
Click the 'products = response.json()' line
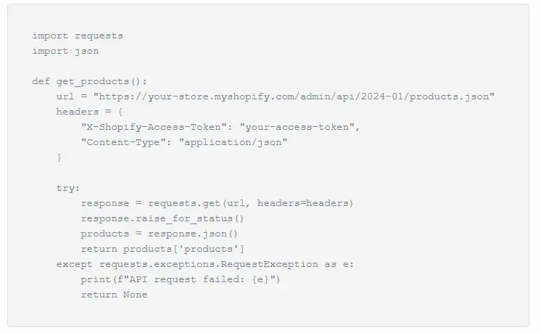click(x=159, y=234)
